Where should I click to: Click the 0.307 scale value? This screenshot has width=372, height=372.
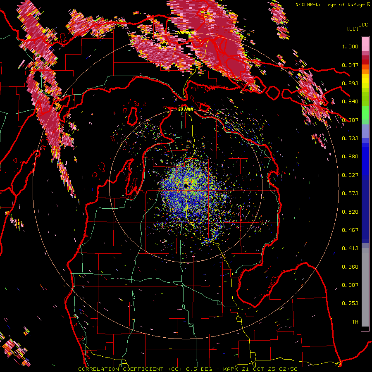(x=350, y=285)
